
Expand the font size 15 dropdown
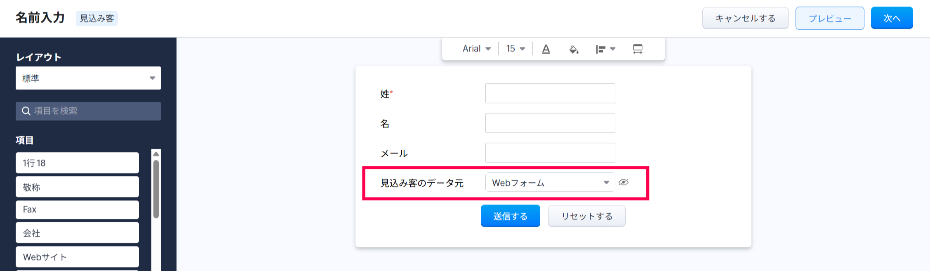tap(516, 49)
